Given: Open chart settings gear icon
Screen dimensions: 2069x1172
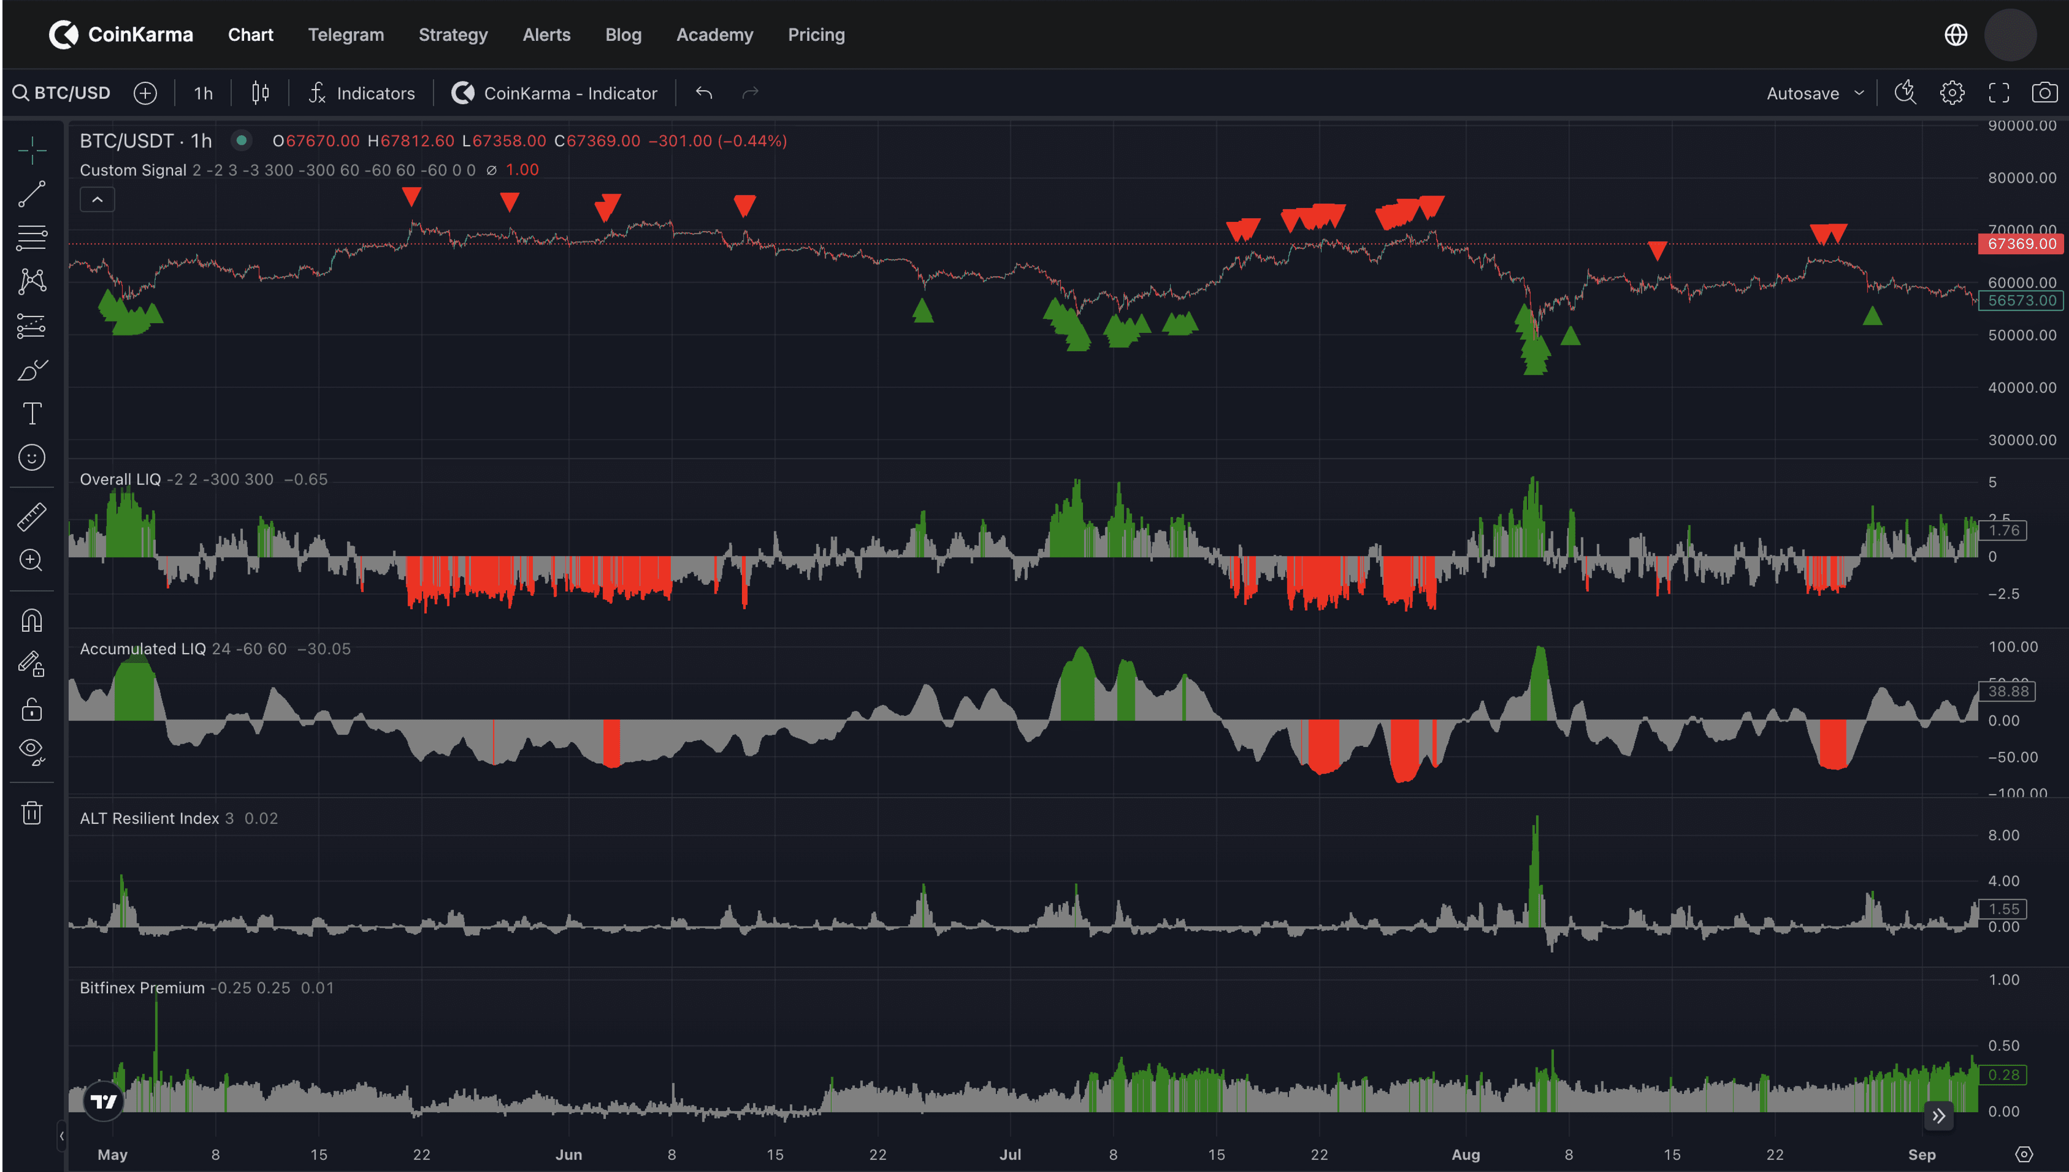Looking at the screenshot, I should 1952,93.
